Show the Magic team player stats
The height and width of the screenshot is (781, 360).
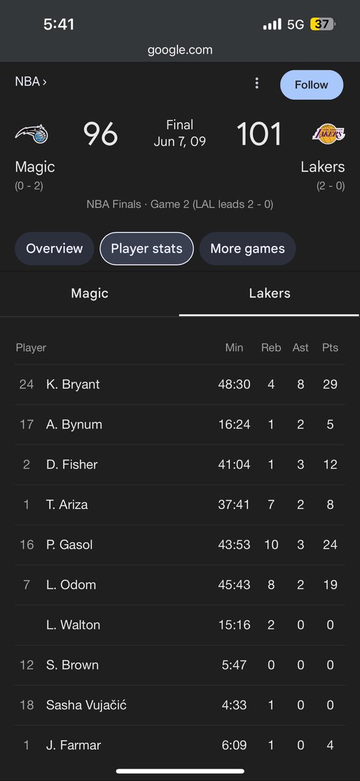(90, 294)
